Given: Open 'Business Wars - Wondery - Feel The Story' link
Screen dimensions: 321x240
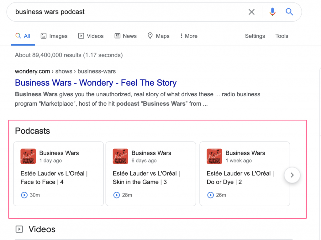Looking at the screenshot, I should pyautogui.click(x=96, y=82).
